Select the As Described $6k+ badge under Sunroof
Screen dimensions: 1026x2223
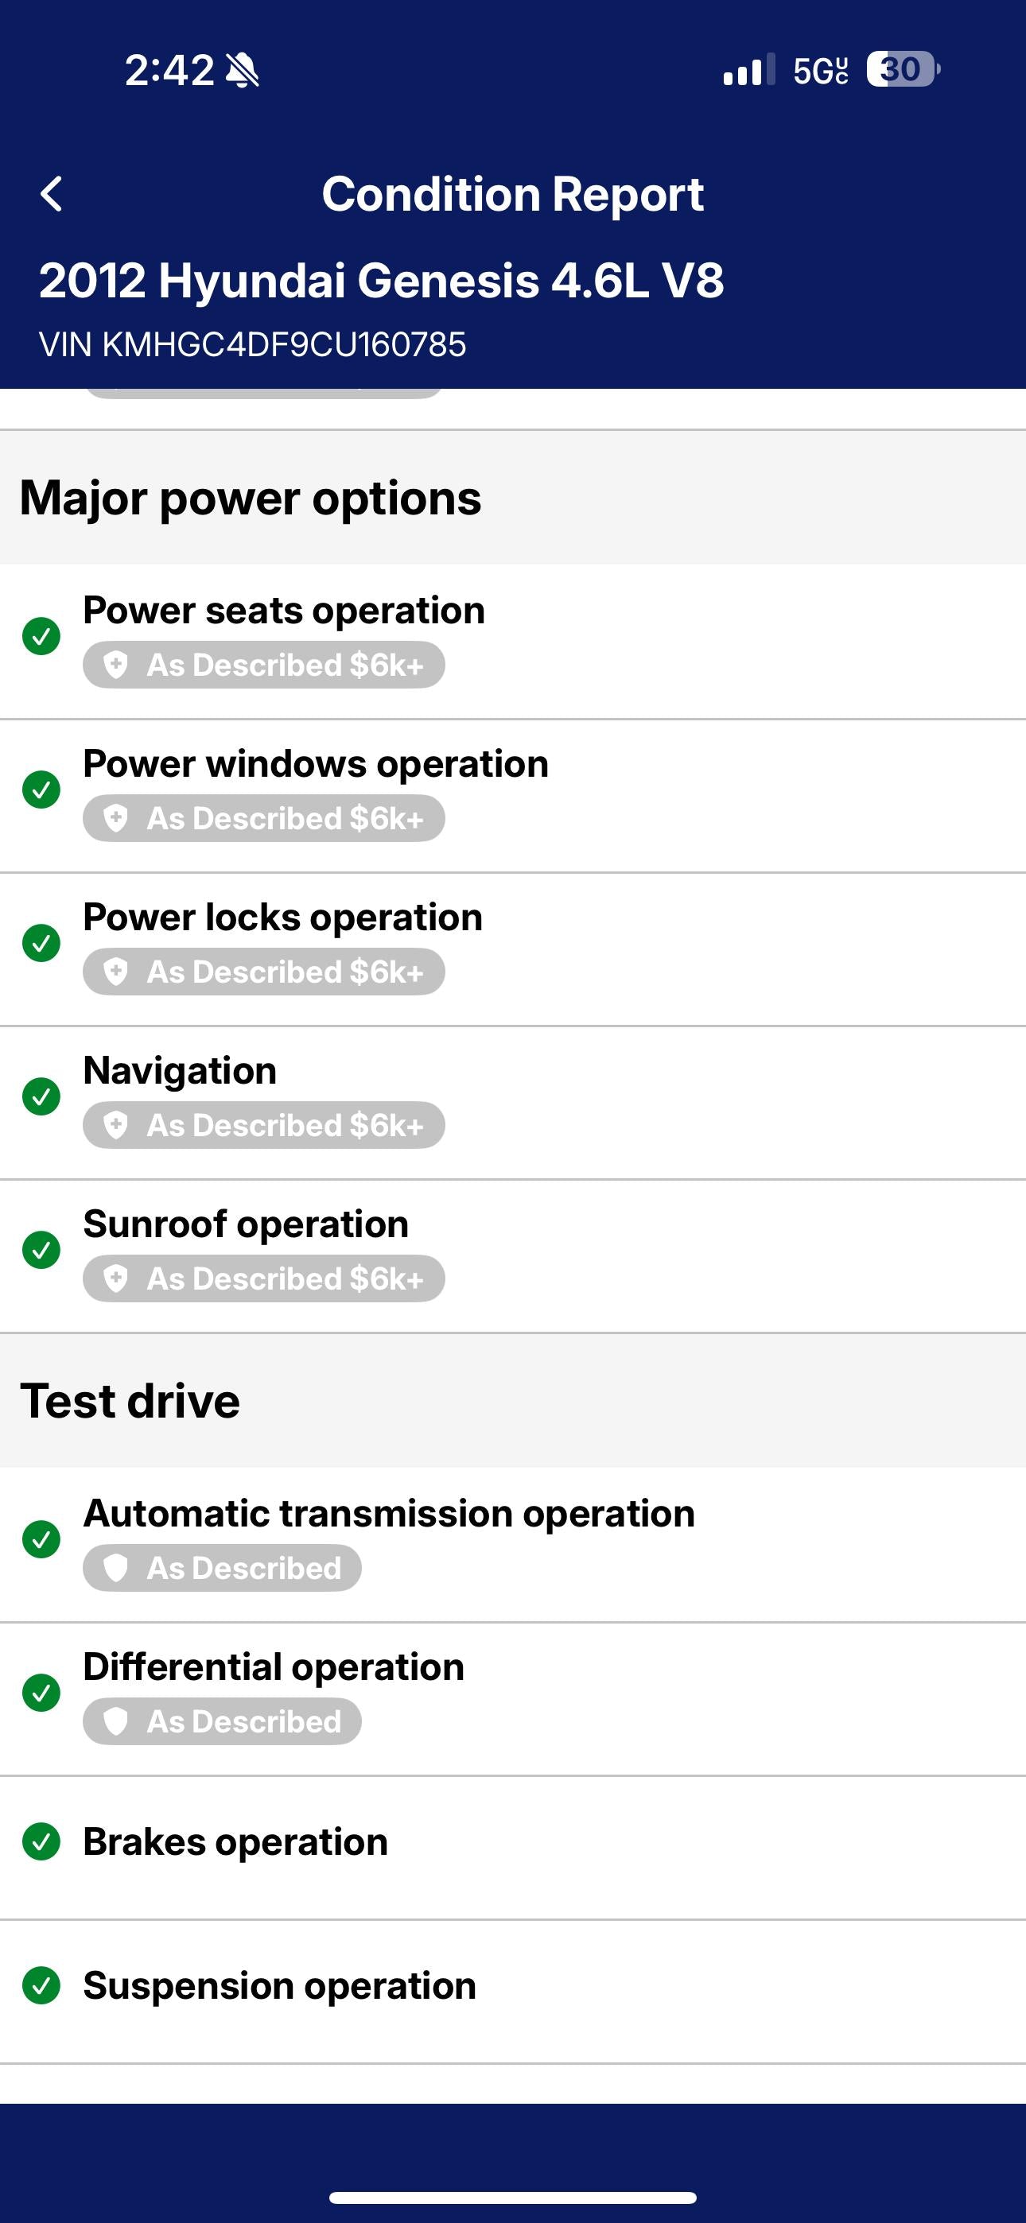(264, 1278)
